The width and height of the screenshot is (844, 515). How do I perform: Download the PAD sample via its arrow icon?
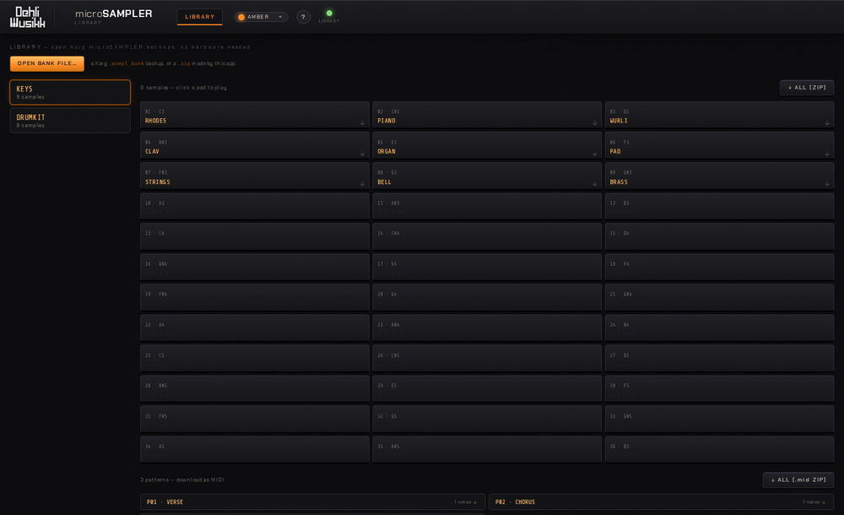pyautogui.click(x=827, y=154)
